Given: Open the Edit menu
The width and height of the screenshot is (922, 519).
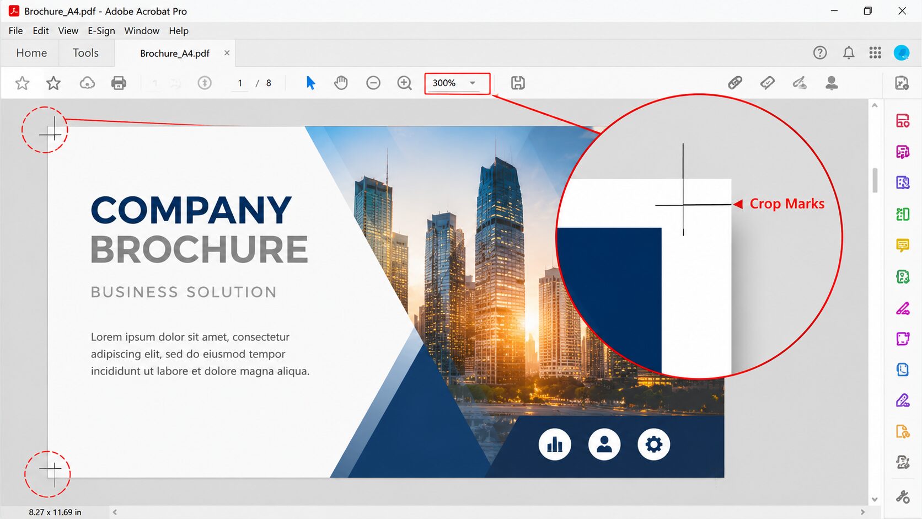Looking at the screenshot, I should pyautogui.click(x=41, y=31).
